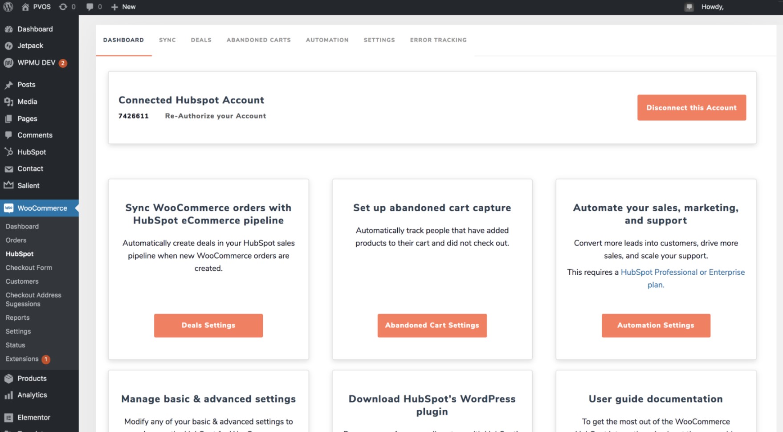Viewport: 783px width, 432px height.
Task: Click the Analytics bar-chart icon
Action: (x=8, y=395)
